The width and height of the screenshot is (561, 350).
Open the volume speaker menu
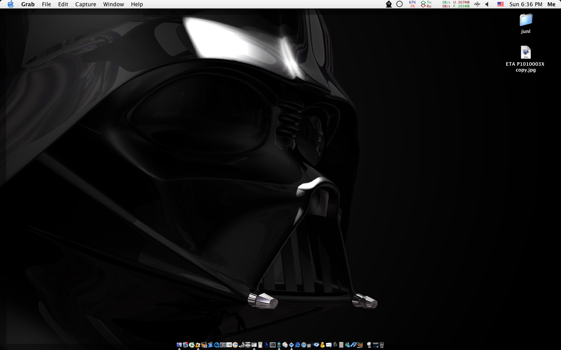tap(487, 4)
